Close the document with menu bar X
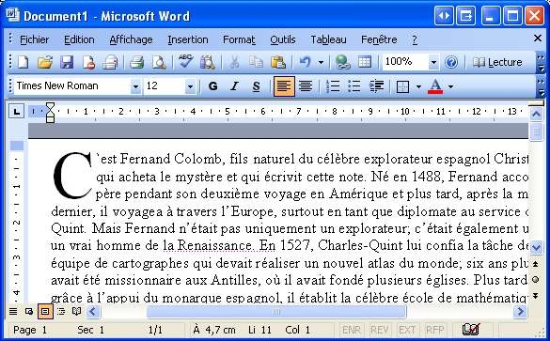550x341 pixels. tap(538, 38)
